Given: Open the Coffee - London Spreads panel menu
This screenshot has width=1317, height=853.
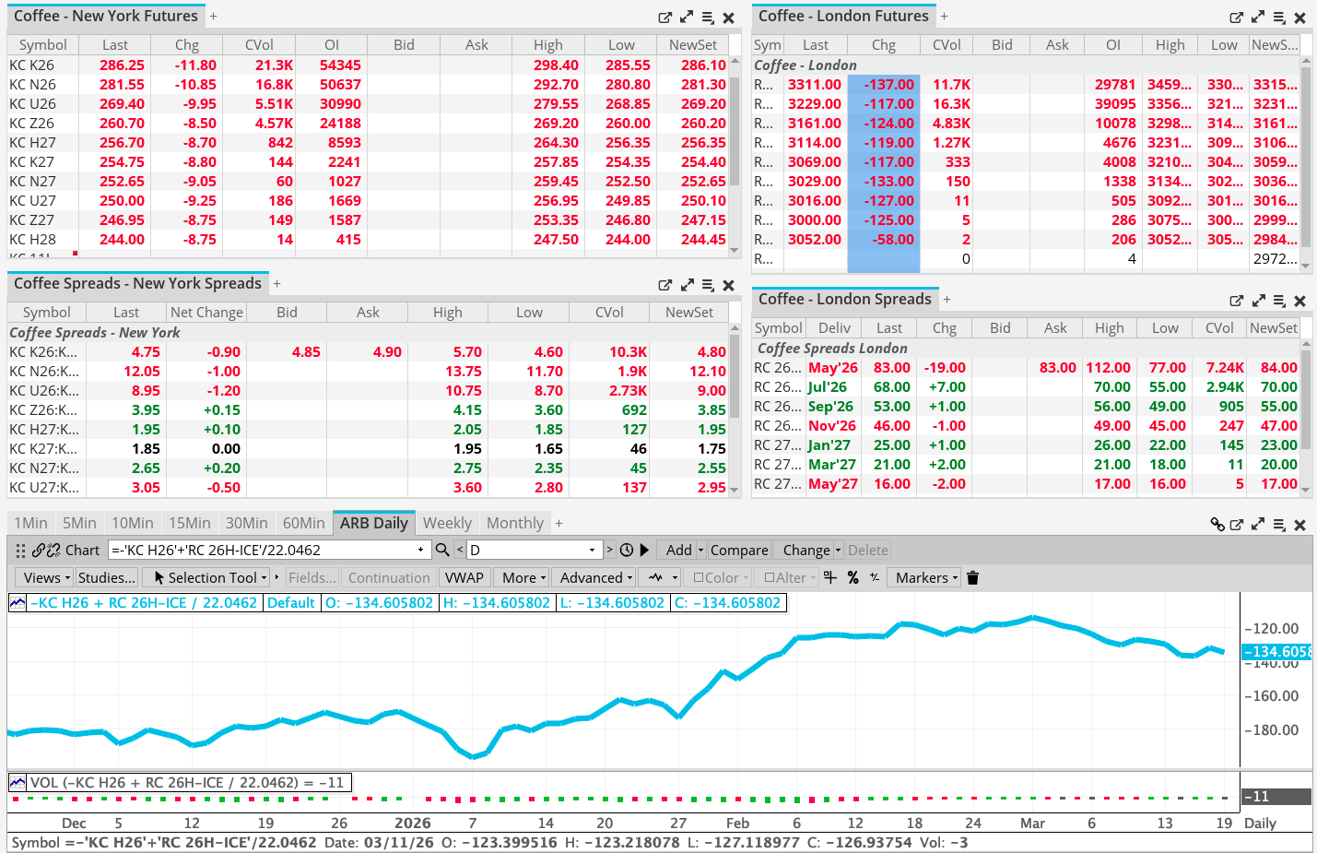Looking at the screenshot, I should 1279,301.
